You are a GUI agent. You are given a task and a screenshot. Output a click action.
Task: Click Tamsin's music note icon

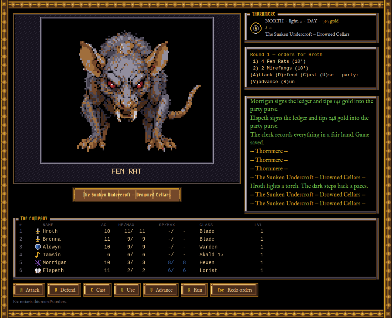point(37,255)
